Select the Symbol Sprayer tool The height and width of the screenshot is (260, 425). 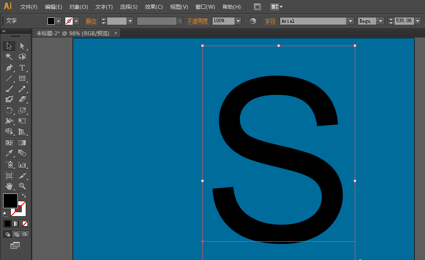pos(9,164)
